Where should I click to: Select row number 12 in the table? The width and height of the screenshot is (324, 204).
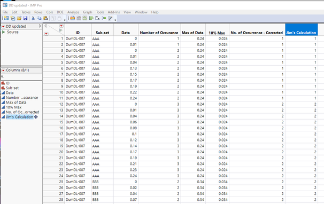tap(53, 104)
